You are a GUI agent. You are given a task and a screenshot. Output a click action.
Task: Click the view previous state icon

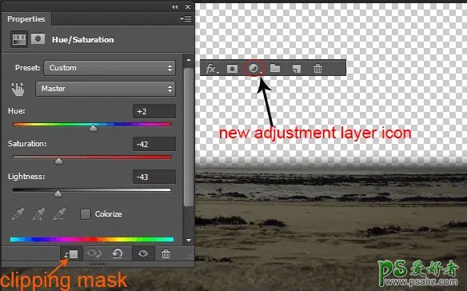(x=94, y=253)
